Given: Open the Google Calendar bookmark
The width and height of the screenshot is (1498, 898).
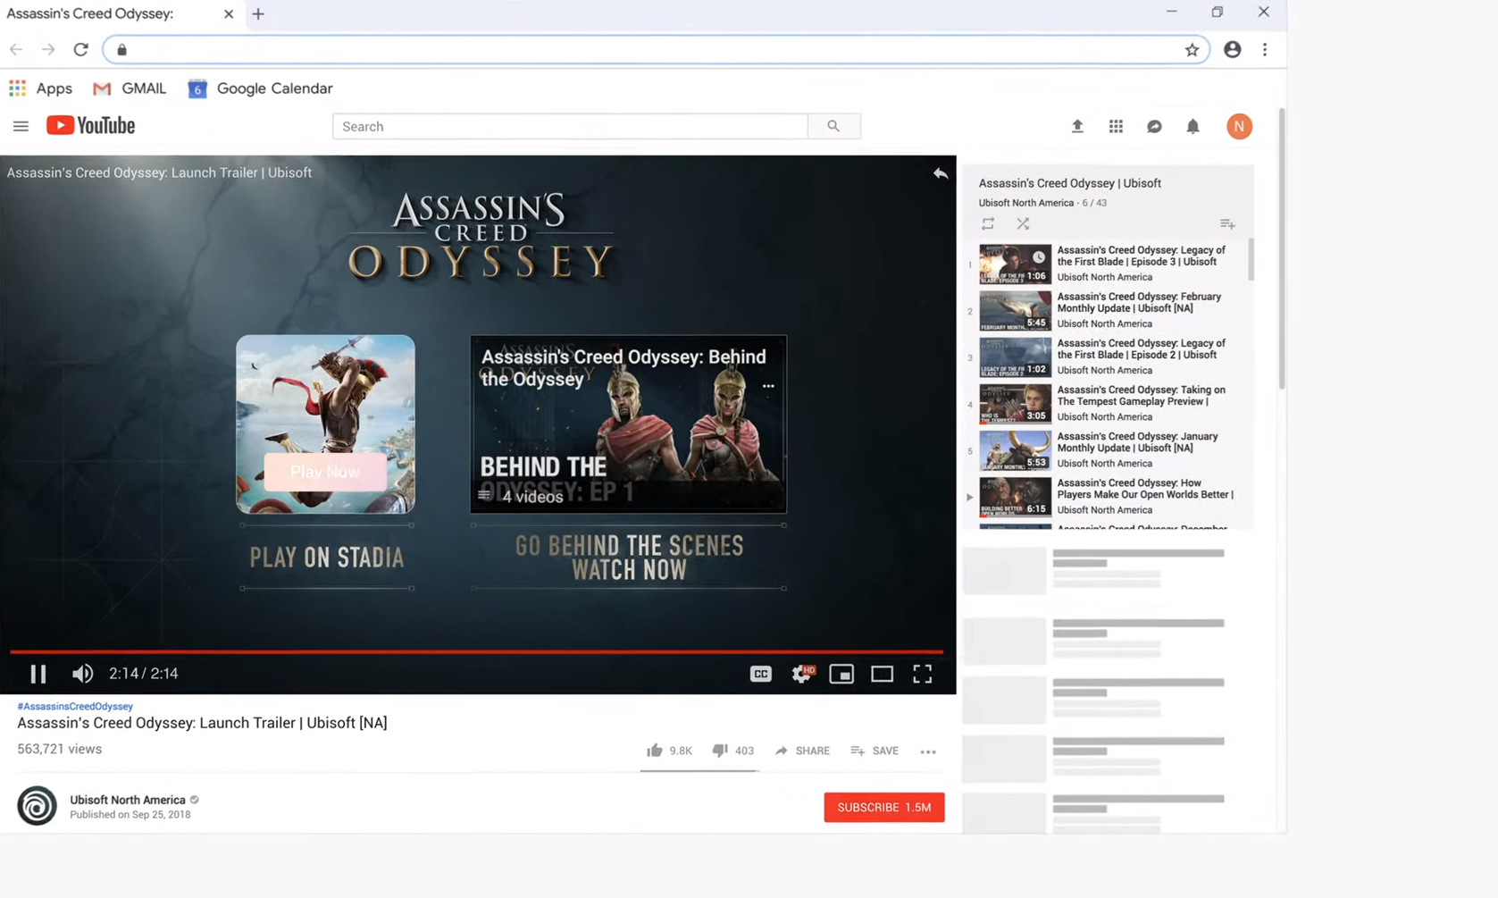Looking at the screenshot, I should [x=260, y=88].
